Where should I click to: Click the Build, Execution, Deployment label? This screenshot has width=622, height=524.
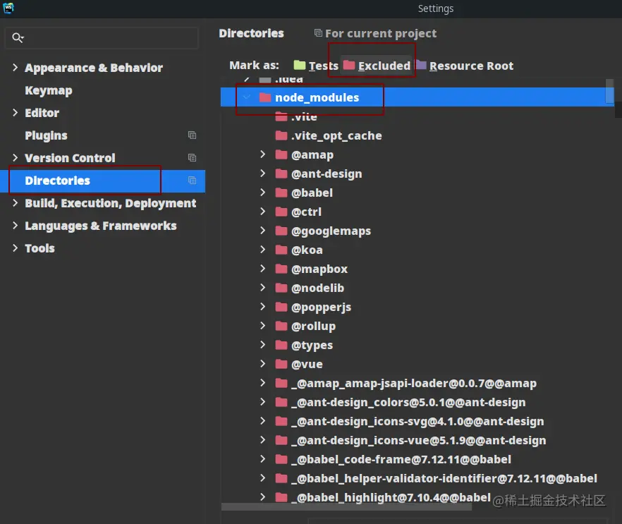pyautogui.click(x=110, y=203)
